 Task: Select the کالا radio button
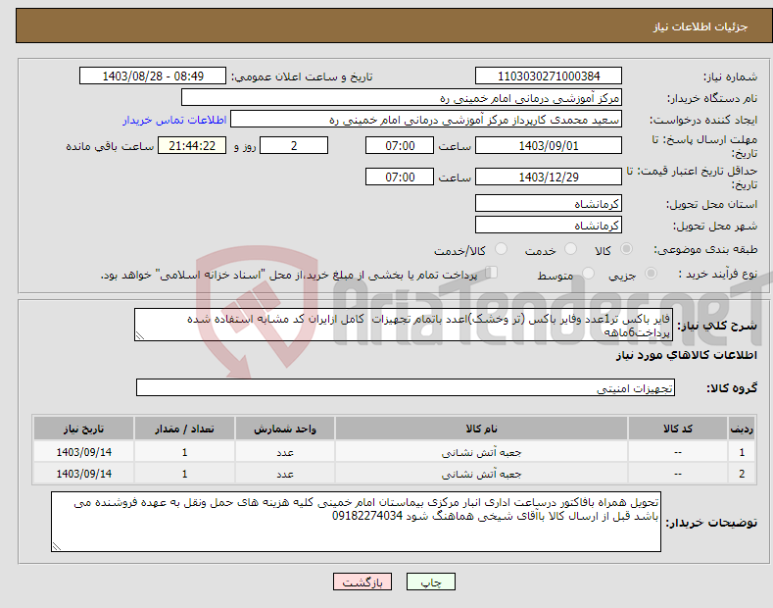tap(626, 249)
